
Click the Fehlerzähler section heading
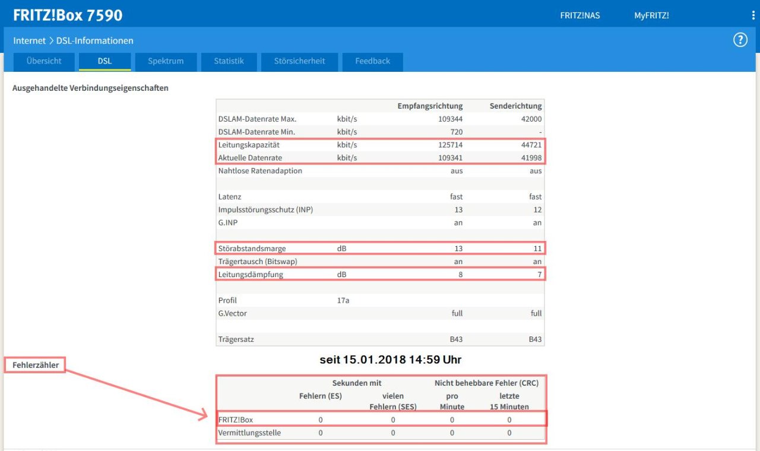36,365
